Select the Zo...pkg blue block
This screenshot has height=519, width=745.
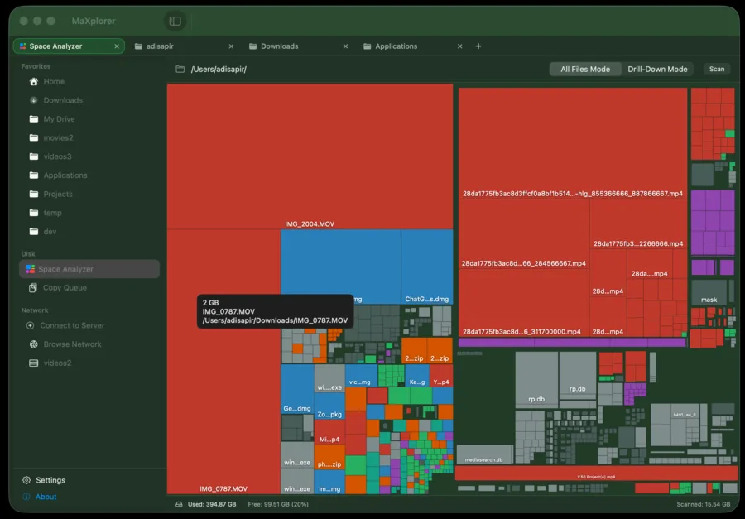pos(329,406)
